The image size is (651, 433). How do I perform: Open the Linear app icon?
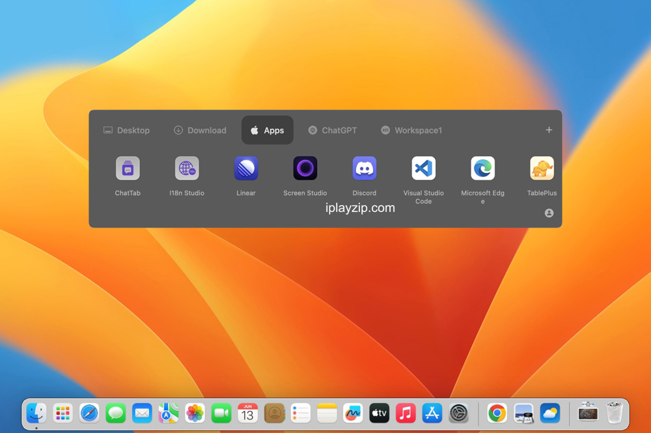pyautogui.click(x=246, y=168)
